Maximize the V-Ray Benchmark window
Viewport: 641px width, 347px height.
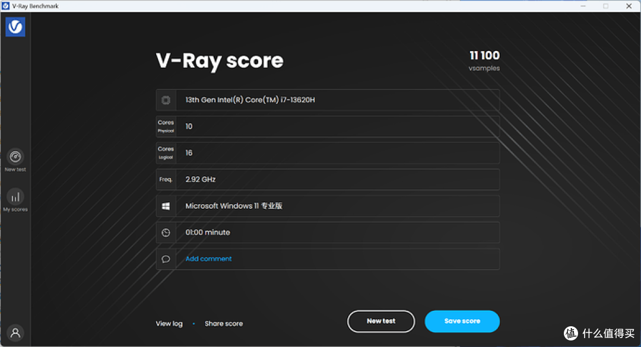[x=605, y=6]
